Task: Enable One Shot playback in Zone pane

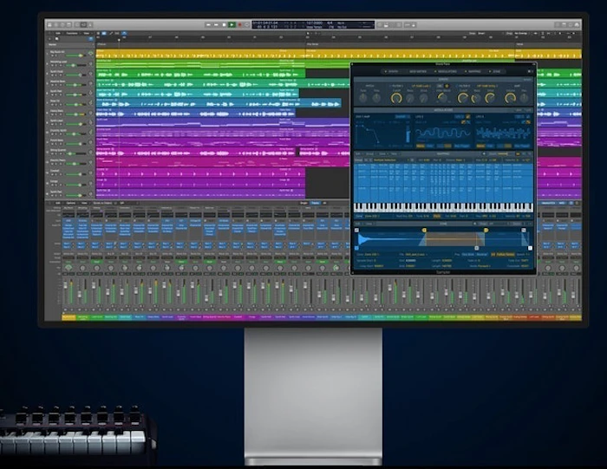Action: 468,254
